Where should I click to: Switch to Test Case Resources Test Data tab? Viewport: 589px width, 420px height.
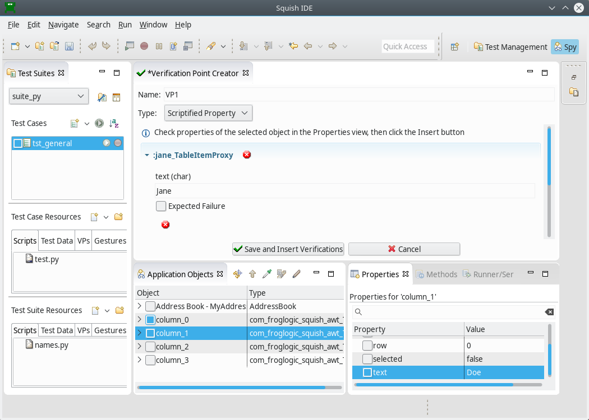pyautogui.click(x=57, y=241)
